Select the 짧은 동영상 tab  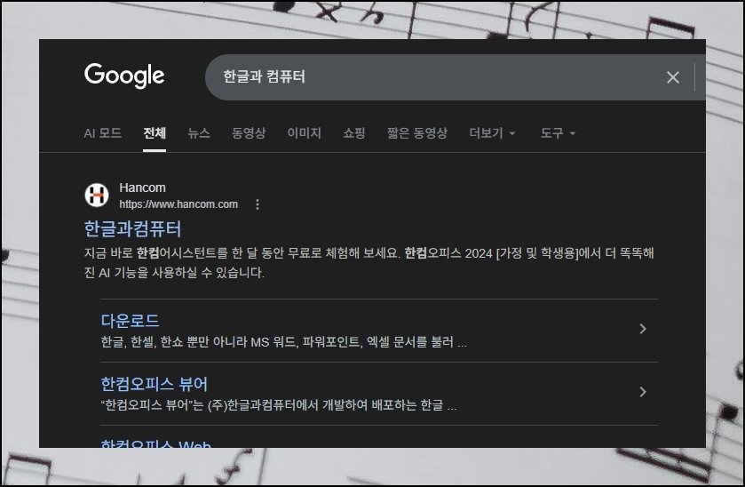click(417, 133)
